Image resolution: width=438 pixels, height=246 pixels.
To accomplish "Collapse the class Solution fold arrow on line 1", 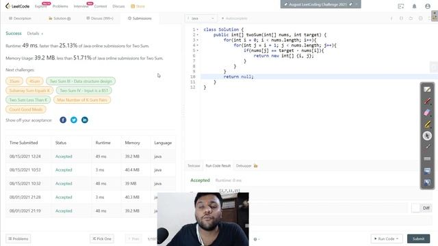I will click(198, 29).
